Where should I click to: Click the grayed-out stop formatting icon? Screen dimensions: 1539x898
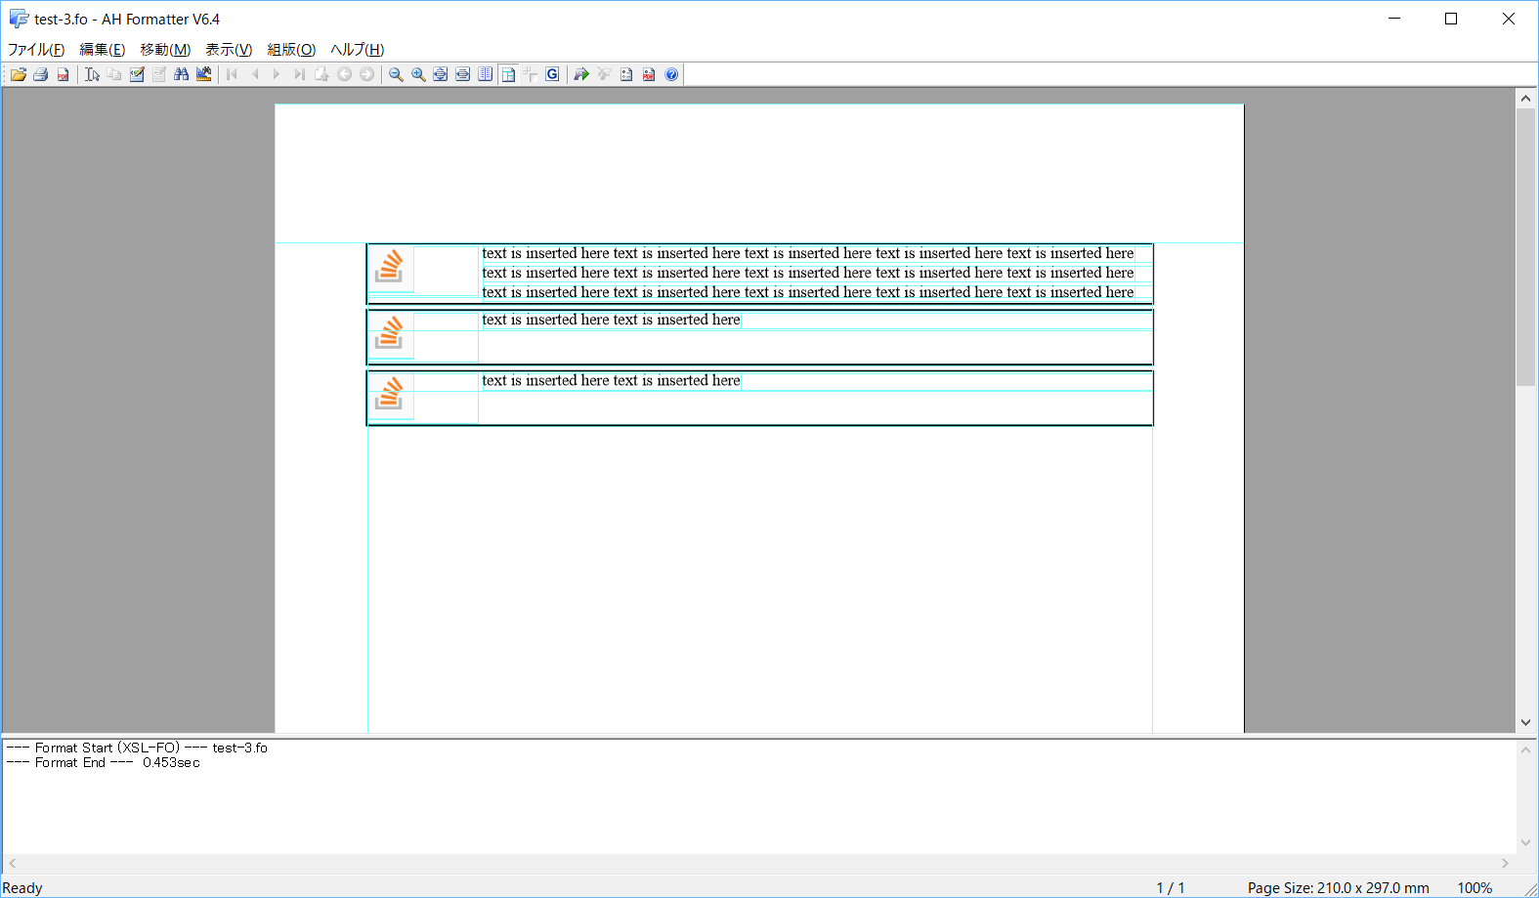[x=604, y=74]
